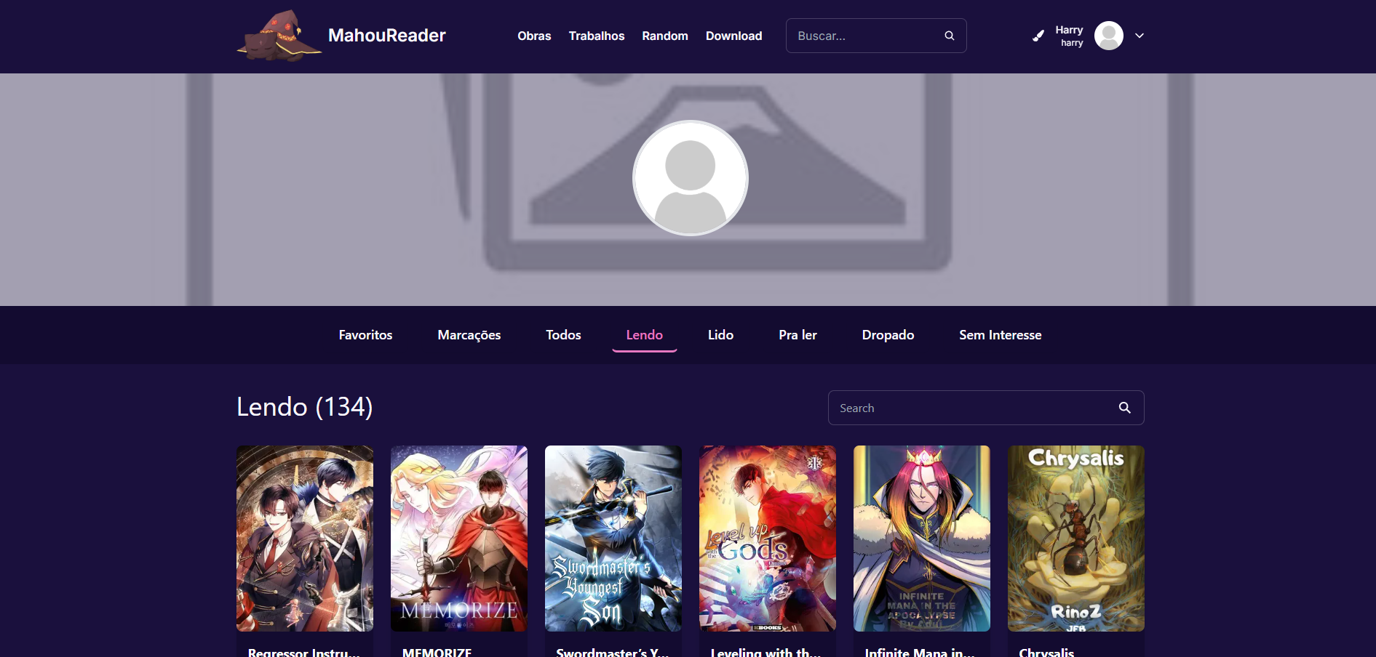Expand the user menu chevron

pyautogui.click(x=1139, y=36)
